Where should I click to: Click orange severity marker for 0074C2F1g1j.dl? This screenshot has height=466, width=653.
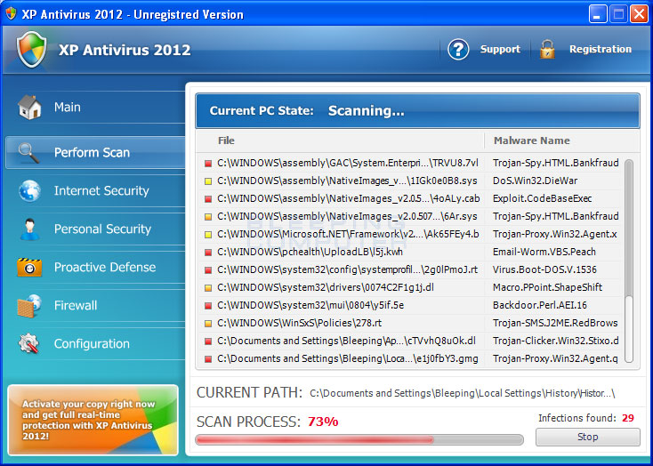208,288
